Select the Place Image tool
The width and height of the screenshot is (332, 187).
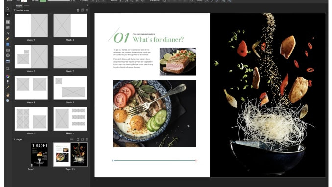[8, 61]
